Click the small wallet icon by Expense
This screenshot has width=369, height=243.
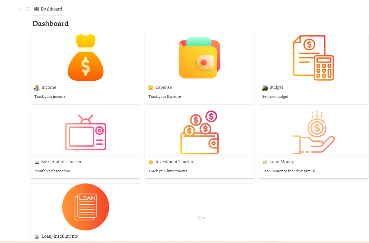(x=151, y=88)
